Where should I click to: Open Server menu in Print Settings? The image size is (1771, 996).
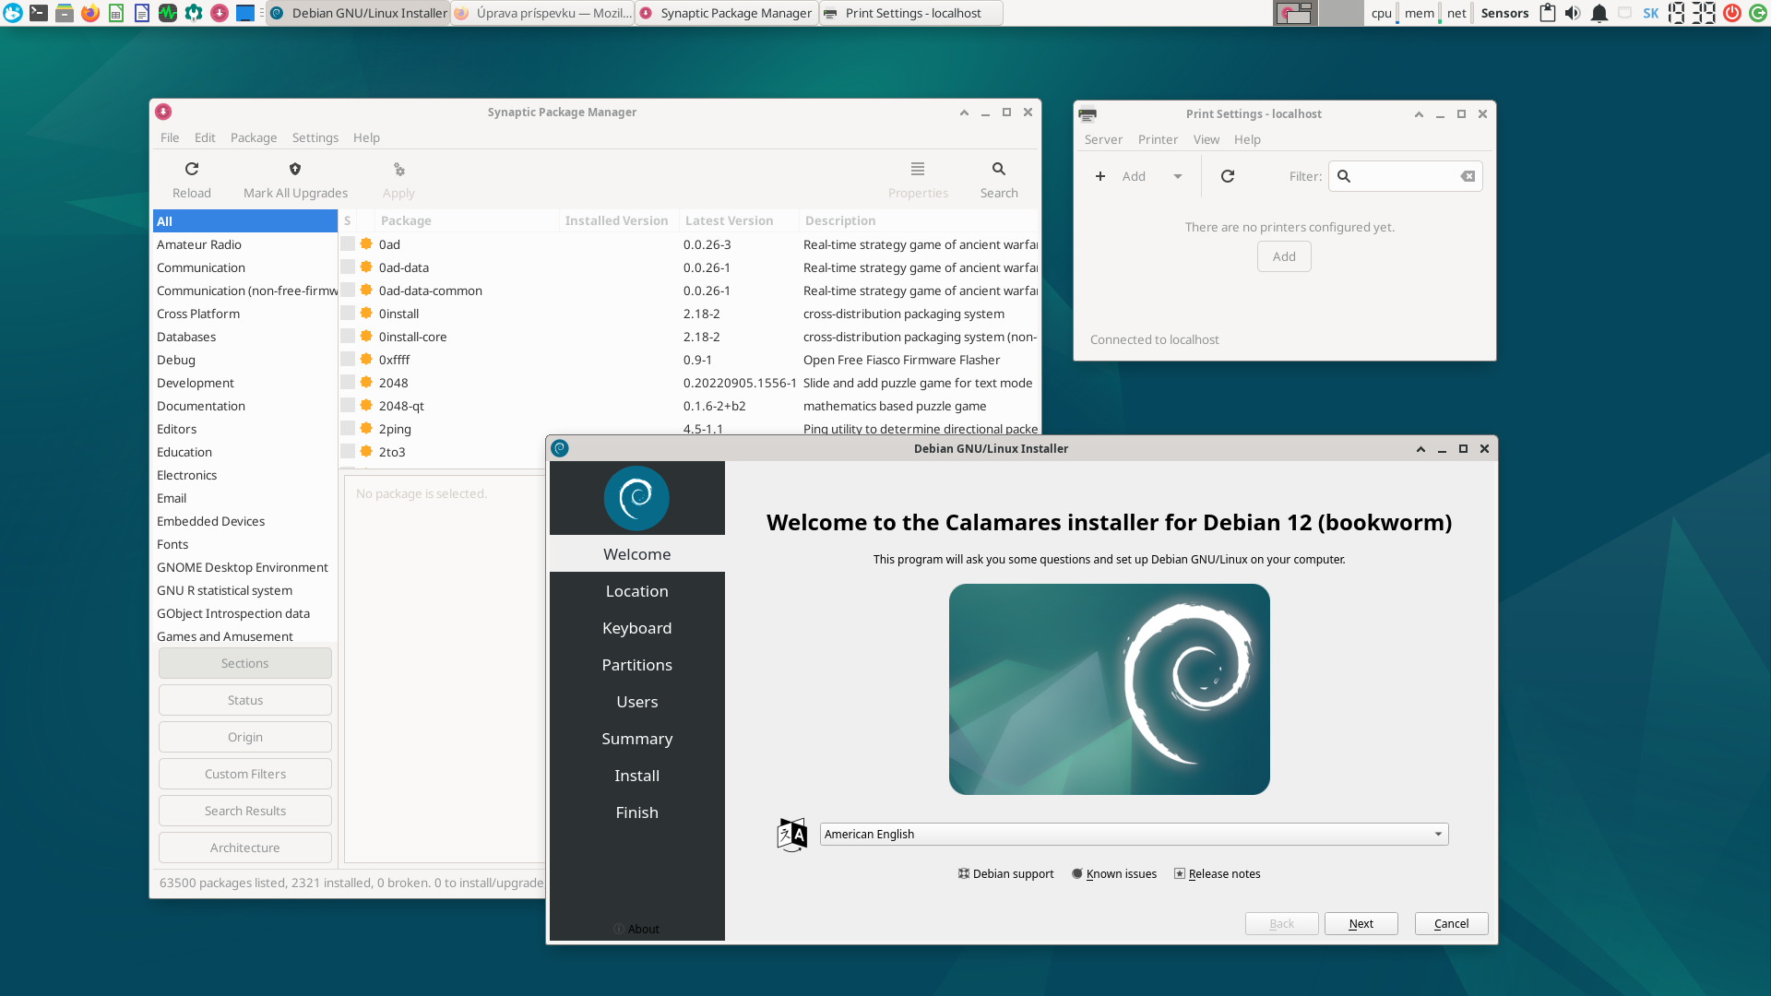pyautogui.click(x=1103, y=139)
